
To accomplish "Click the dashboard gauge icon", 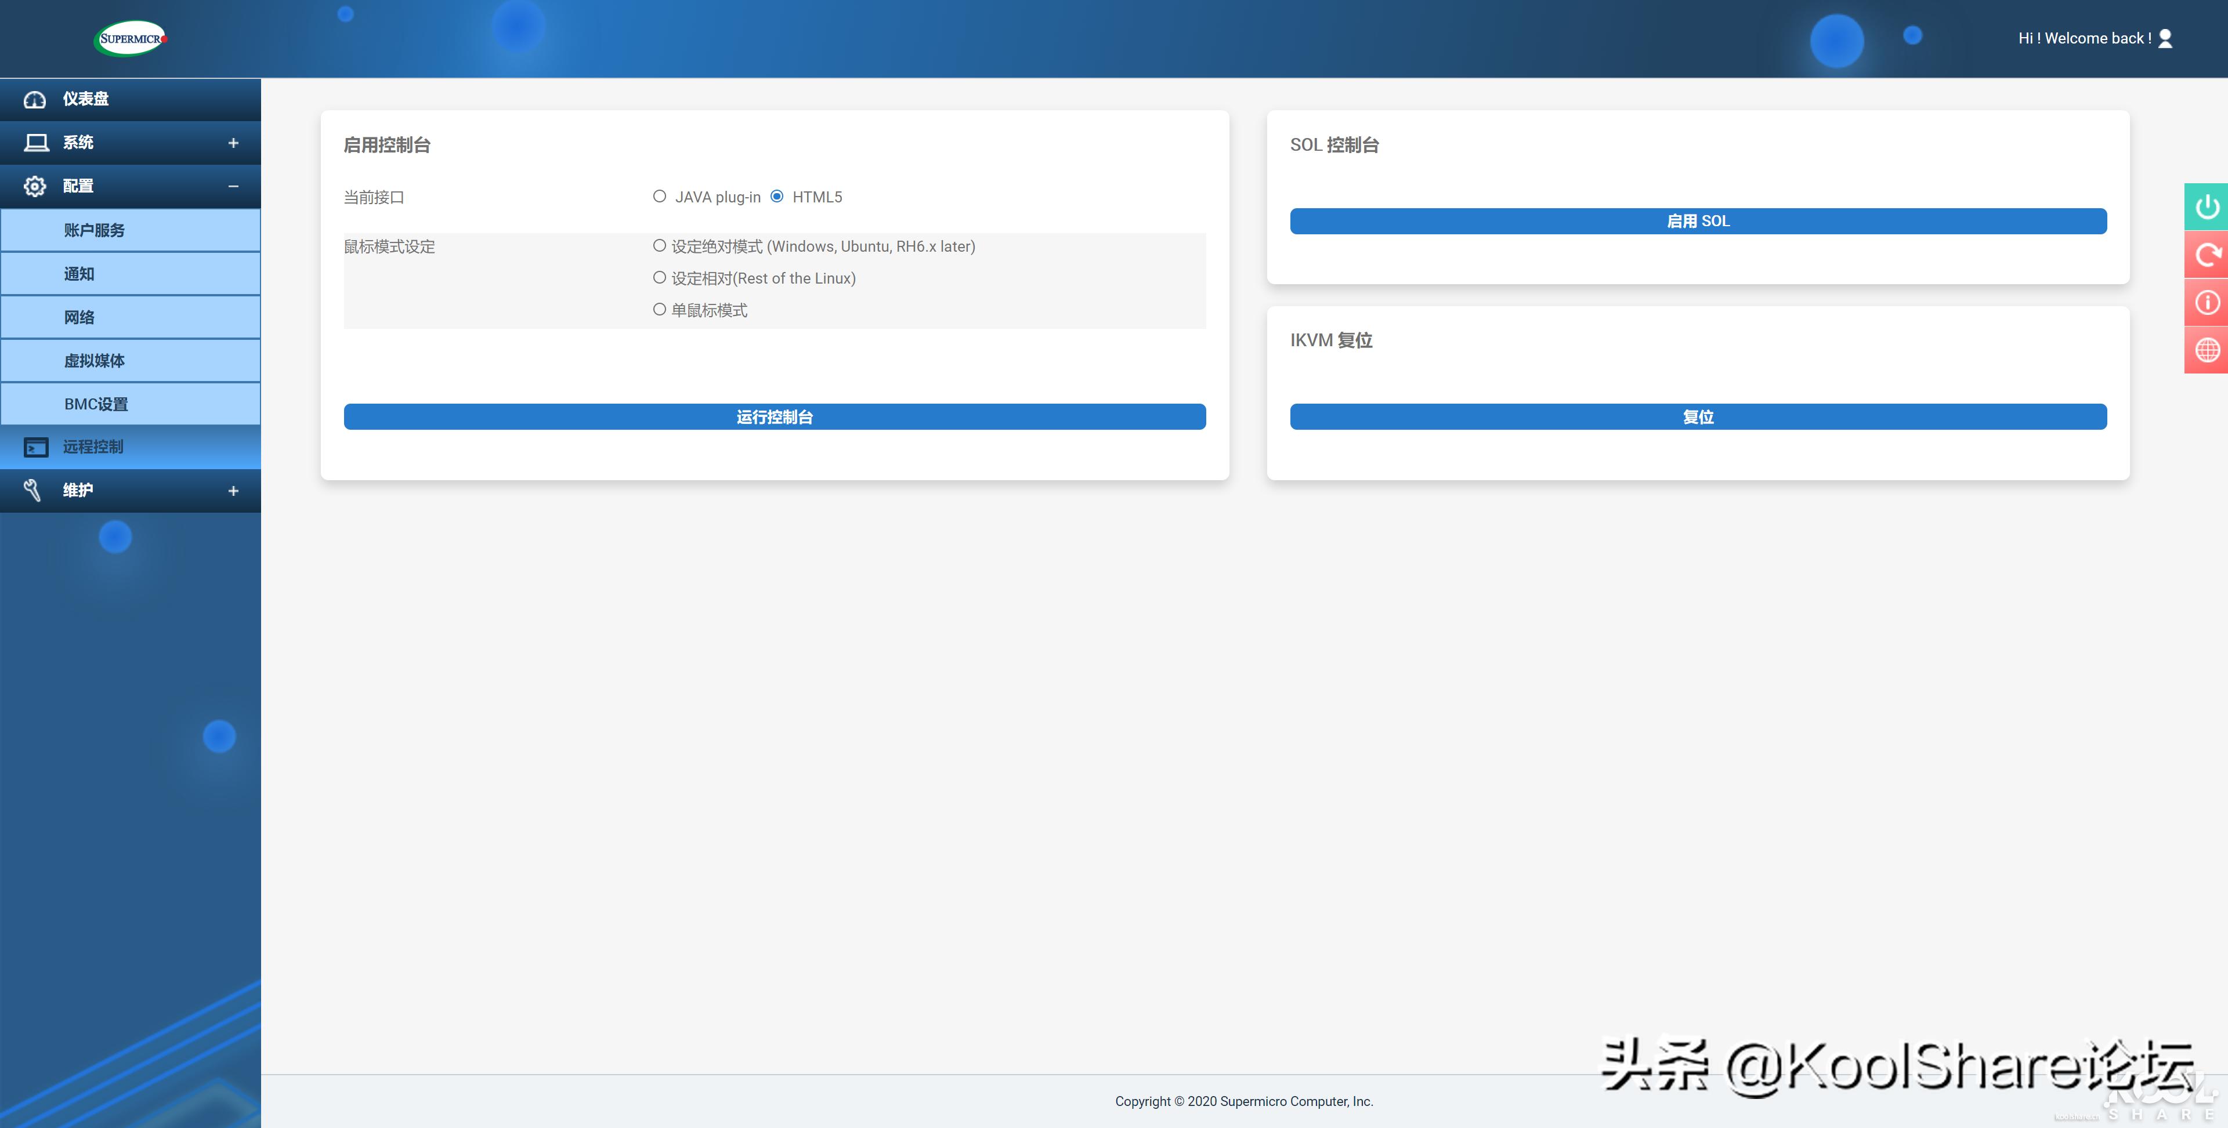I will 35,99.
